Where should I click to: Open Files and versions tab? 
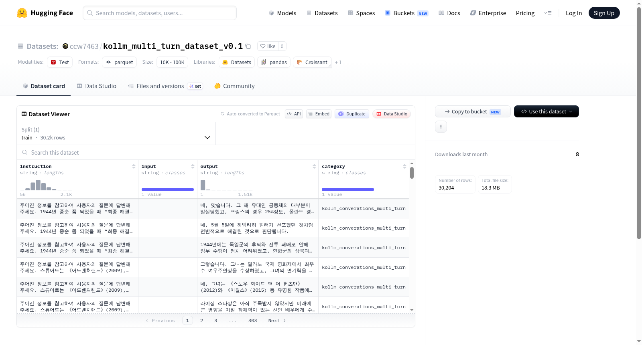[165, 86]
